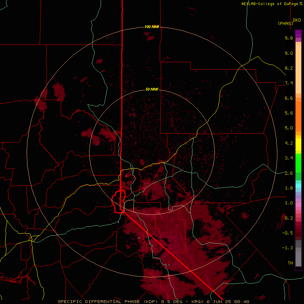Click the [PHAS] units label
Viewport: 304px width, 304px height.
tap(285, 23)
